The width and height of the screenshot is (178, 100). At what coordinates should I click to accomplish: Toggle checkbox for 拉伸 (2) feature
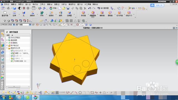click(12, 56)
